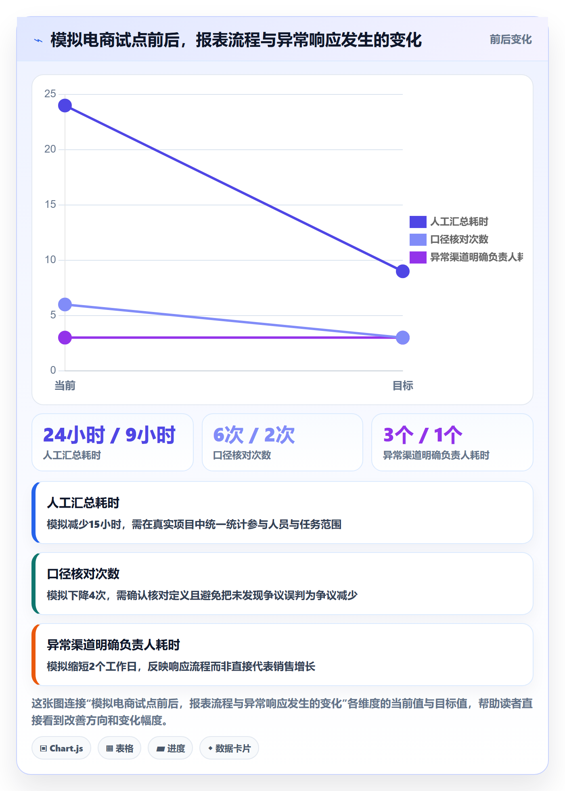Open the 异常渠道明确负责人耗时 detail card

click(x=282, y=655)
